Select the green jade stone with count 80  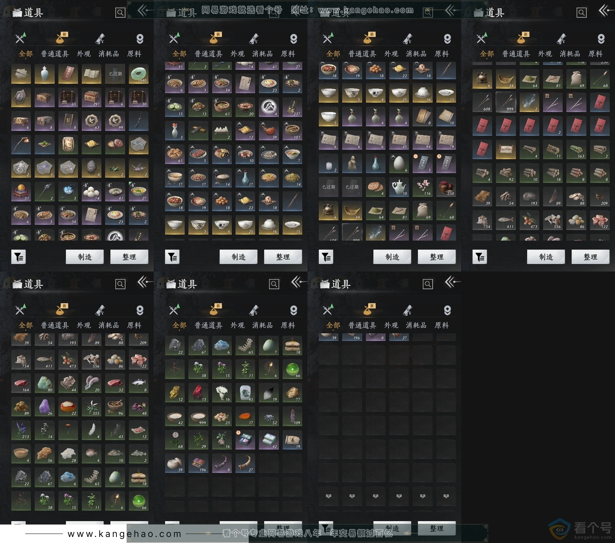[x=44, y=383]
